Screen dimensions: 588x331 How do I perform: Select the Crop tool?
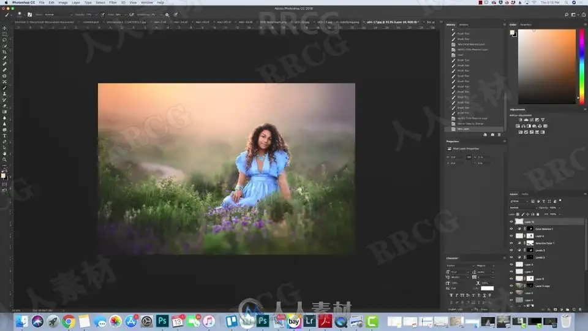pyautogui.click(x=4, y=52)
